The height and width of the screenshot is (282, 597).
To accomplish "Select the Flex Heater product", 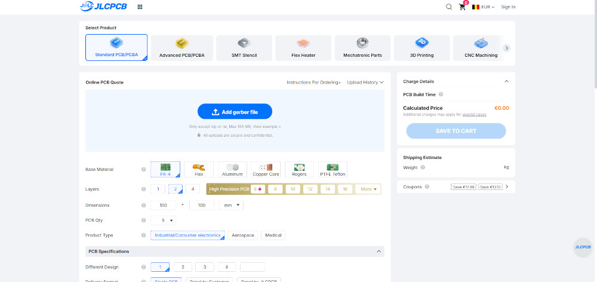I will [x=303, y=48].
